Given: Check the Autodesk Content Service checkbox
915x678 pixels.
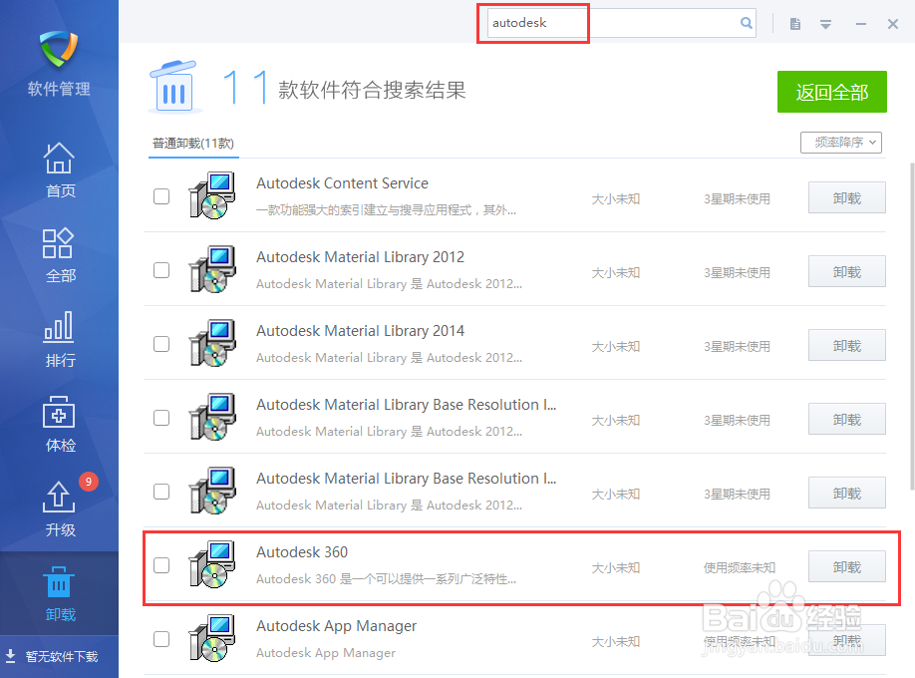Looking at the screenshot, I should [x=161, y=196].
